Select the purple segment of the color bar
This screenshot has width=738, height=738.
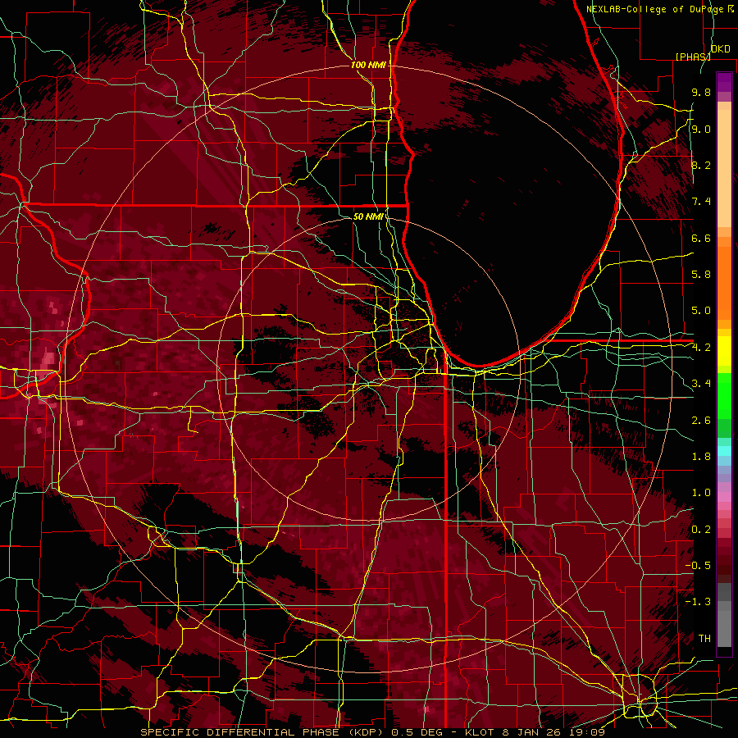[724, 82]
